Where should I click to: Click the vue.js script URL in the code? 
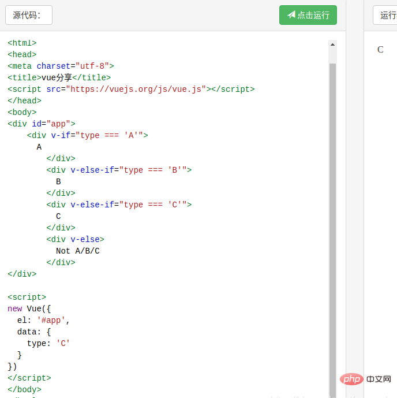point(137,89)
